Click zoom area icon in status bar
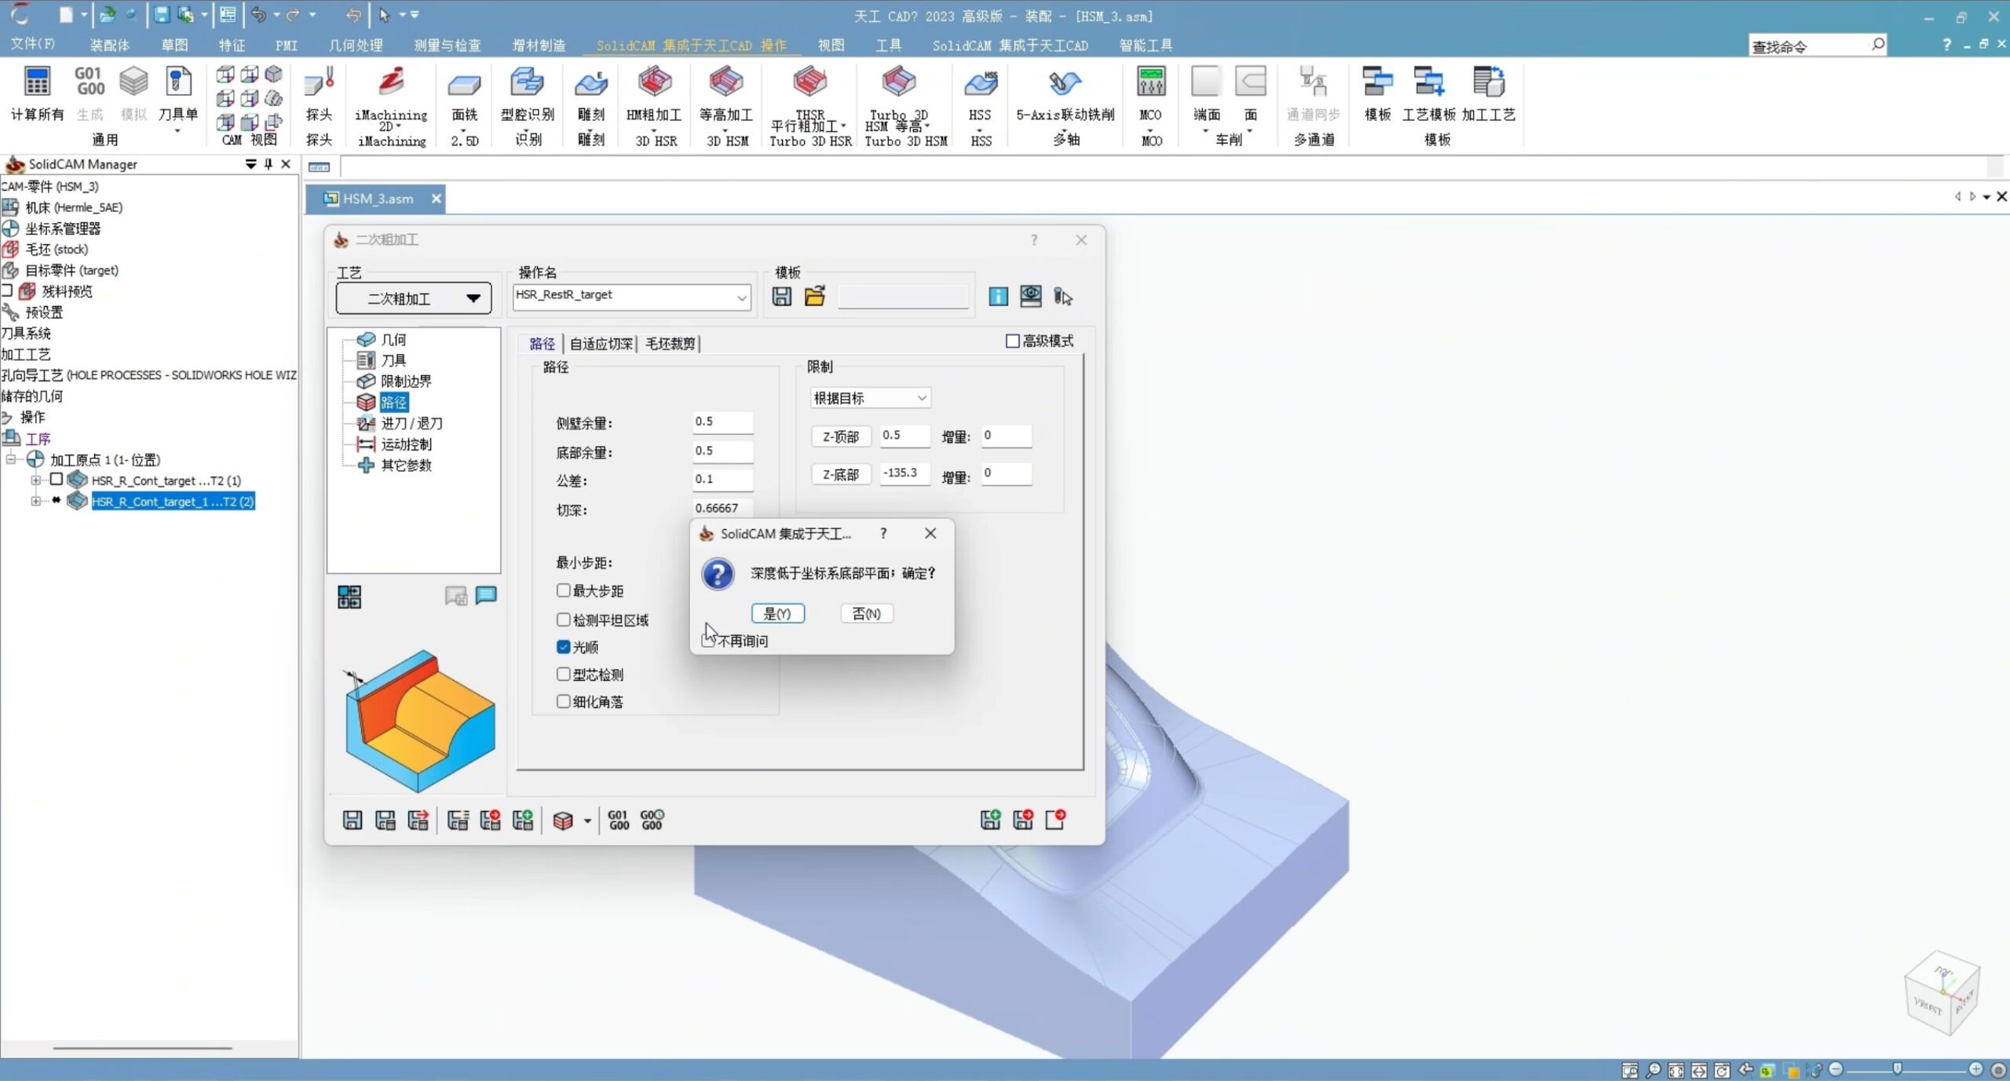This screenshot has width=2010, height=1081. 1630,1070
